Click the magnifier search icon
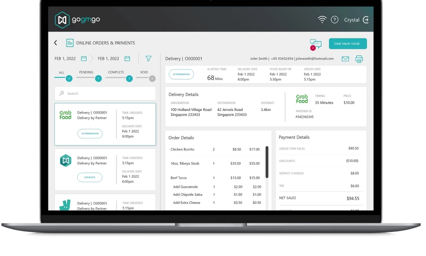 click(x=62, y=93)
